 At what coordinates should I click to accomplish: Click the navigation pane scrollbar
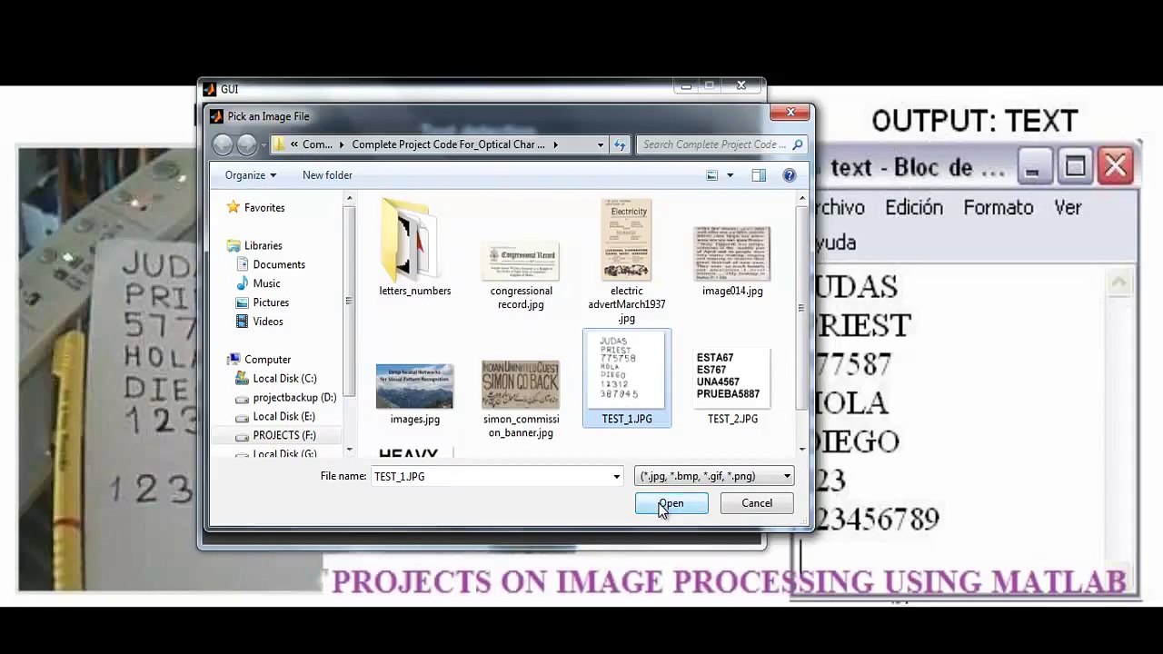349,322
